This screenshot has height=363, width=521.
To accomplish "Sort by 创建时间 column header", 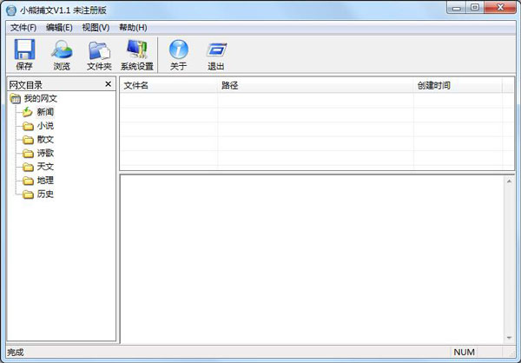I will (458, 85).
